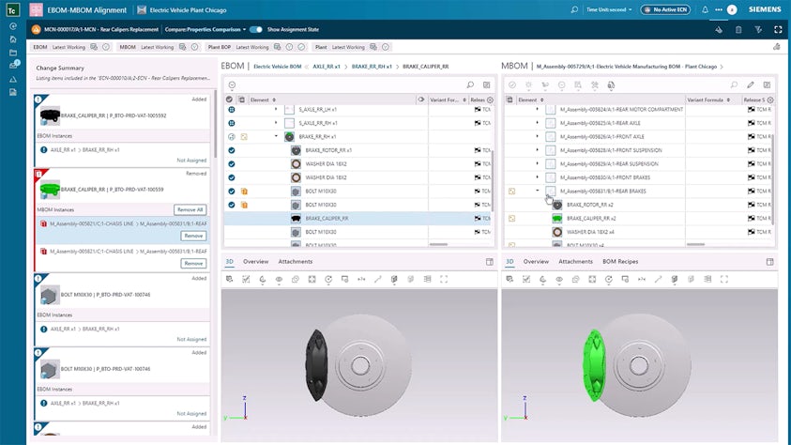Enter full screen mode icon
The height and width of the screenshot is (445, 791).
(x=778, y=30)
